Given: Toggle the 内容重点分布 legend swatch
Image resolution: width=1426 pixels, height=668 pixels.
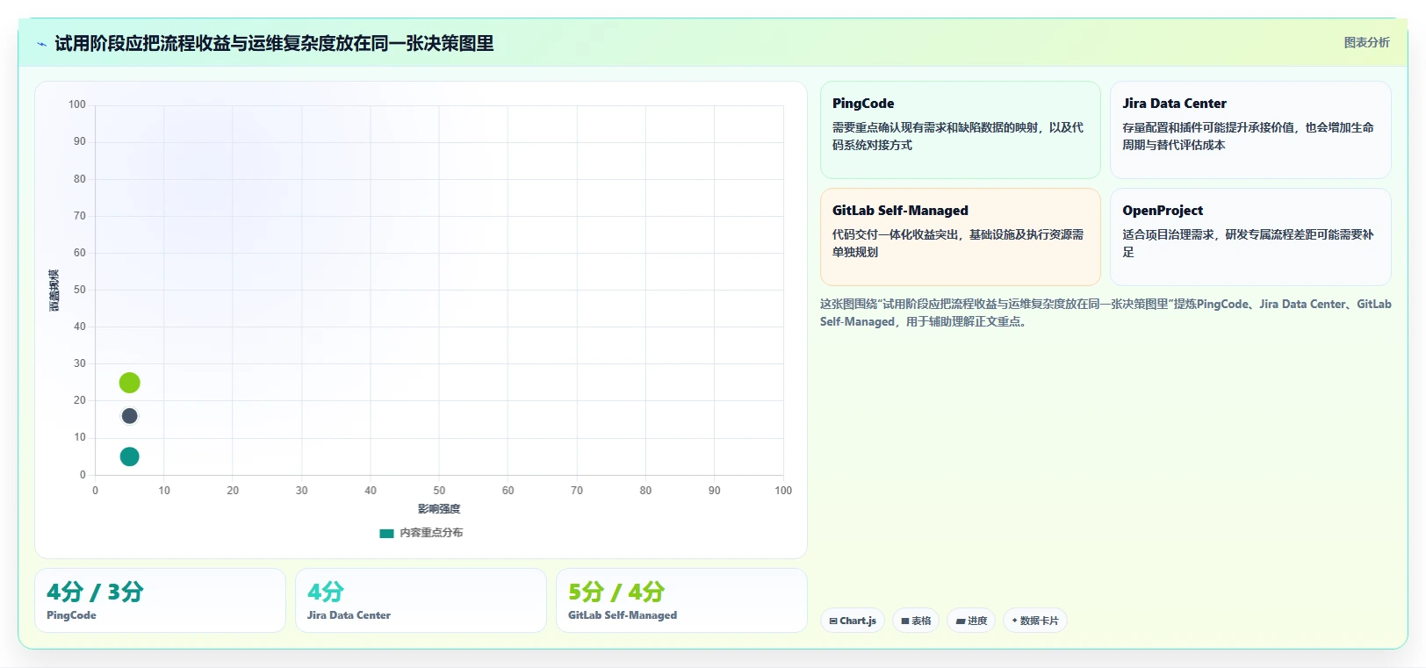Looking at the screenshot, I should click(386, 533).
